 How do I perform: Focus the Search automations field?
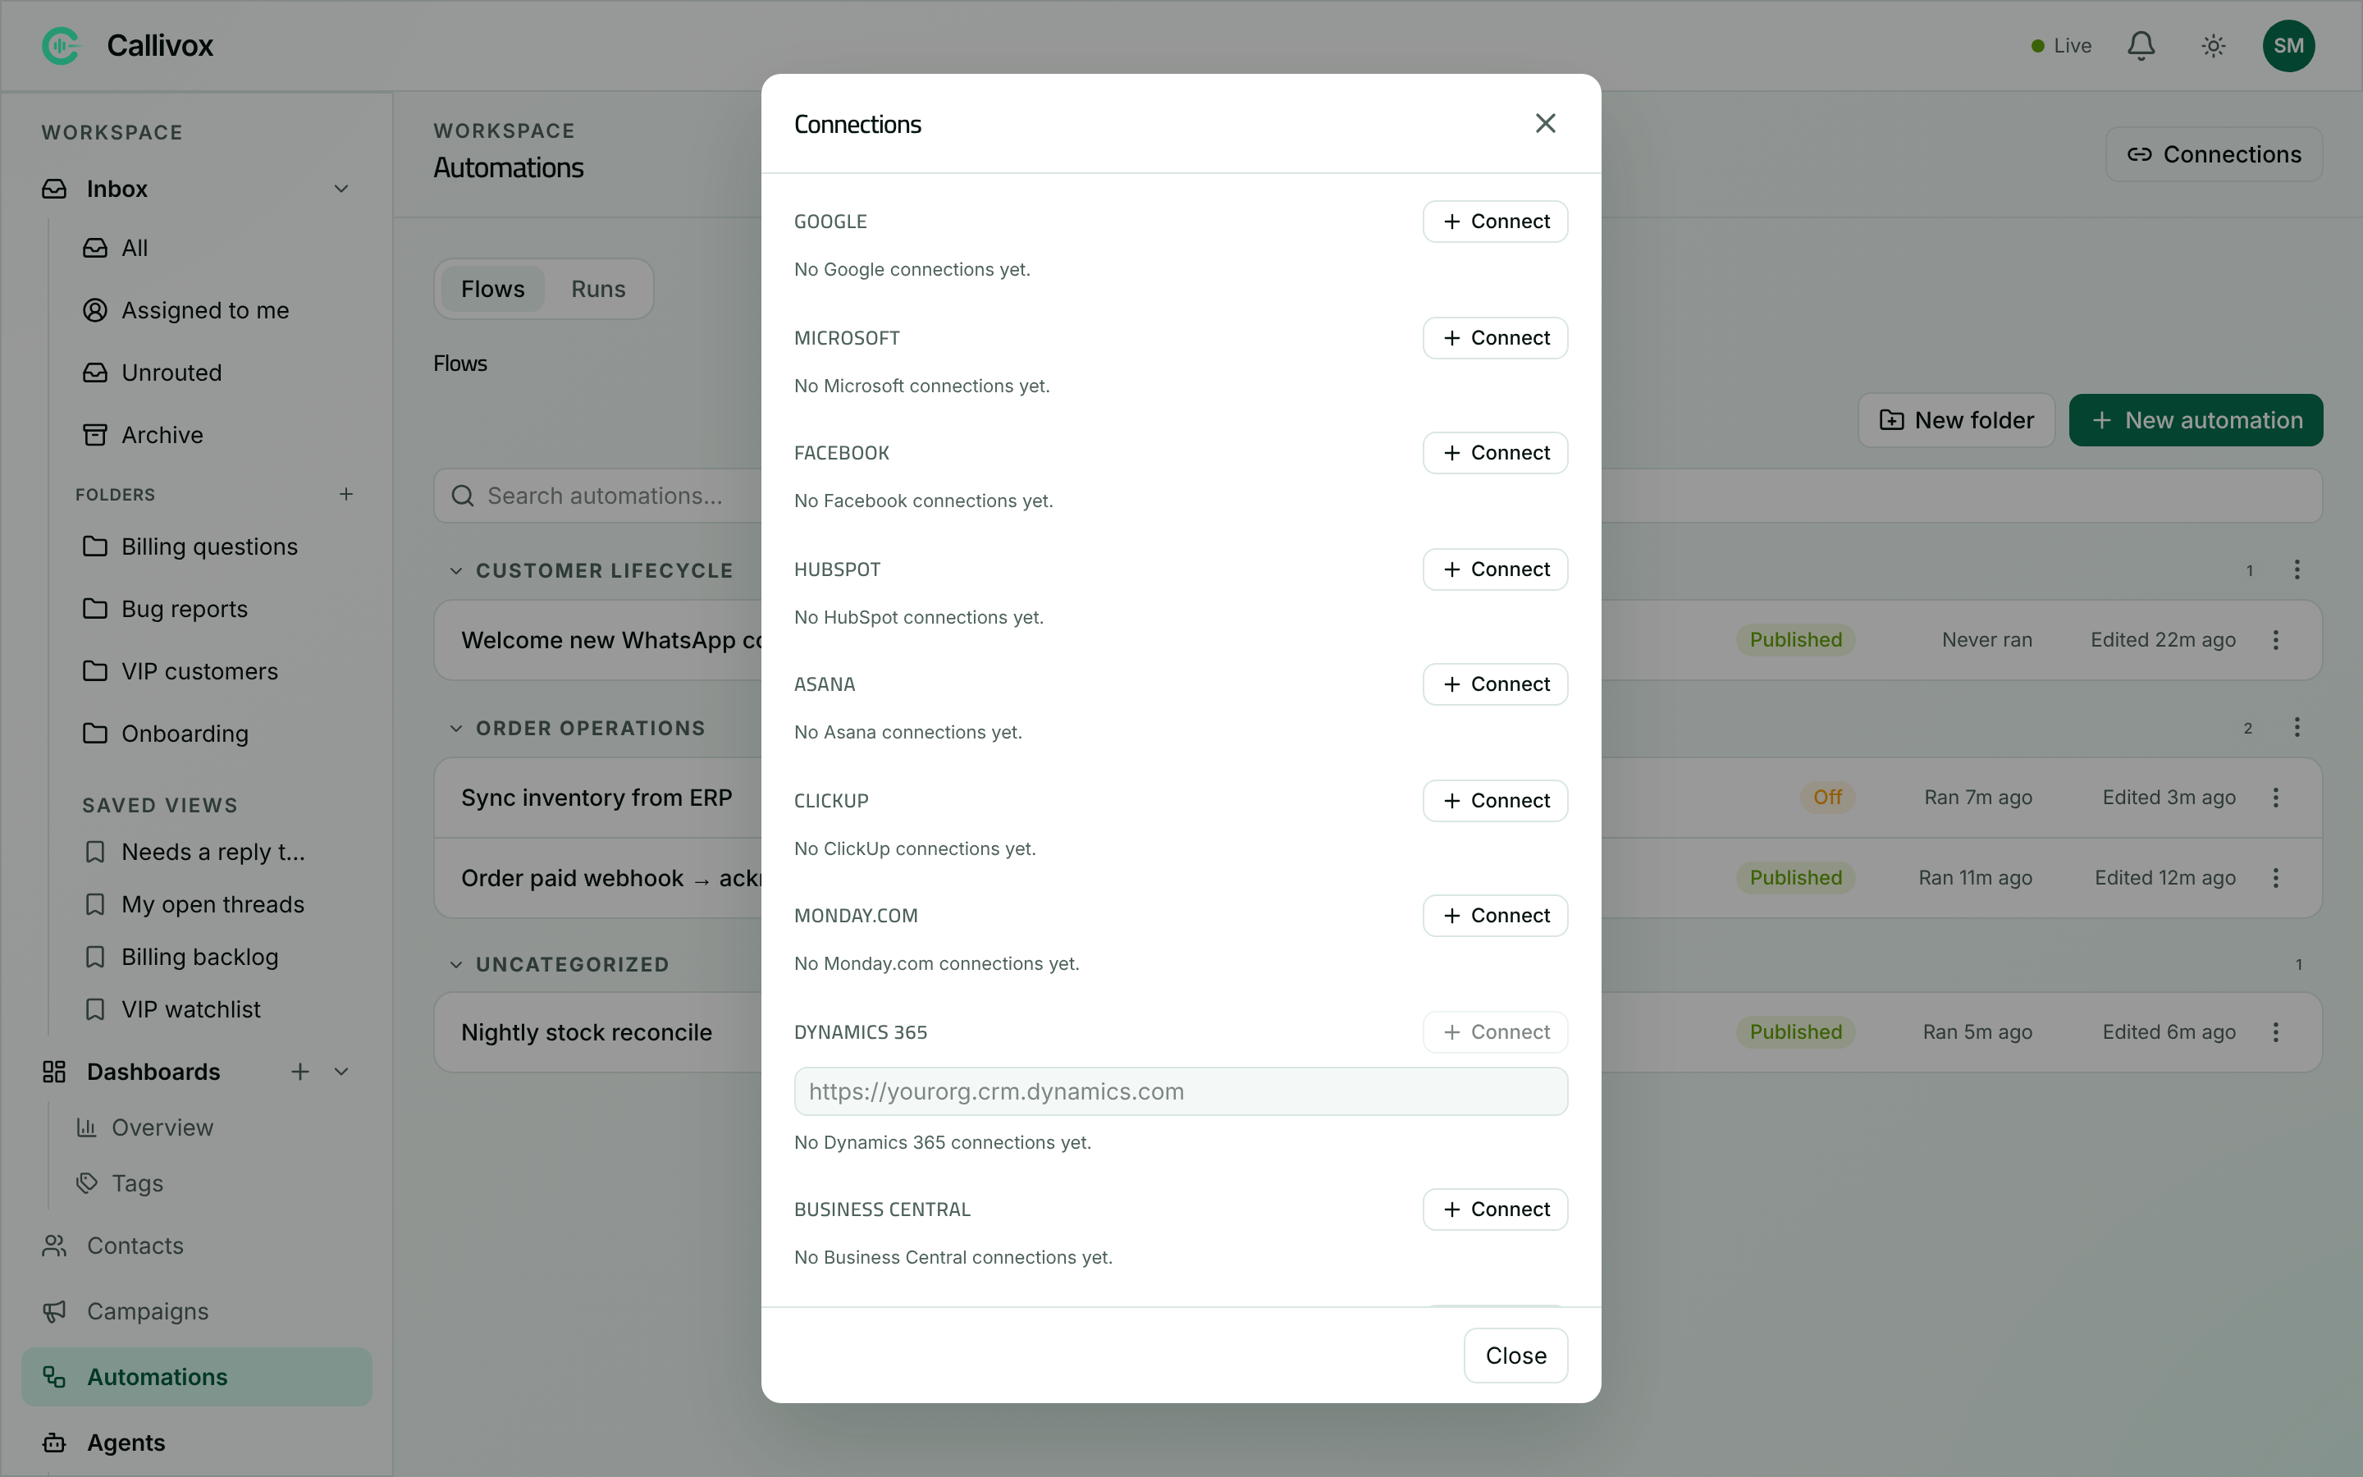[x=1378, y=496]
